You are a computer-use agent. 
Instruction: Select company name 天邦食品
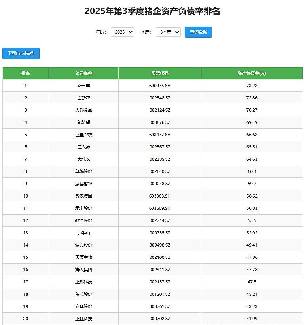(x=83, y=110)
